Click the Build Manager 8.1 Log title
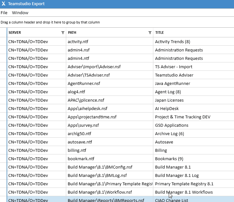234x202 pixels. click(x=177, y=175)
